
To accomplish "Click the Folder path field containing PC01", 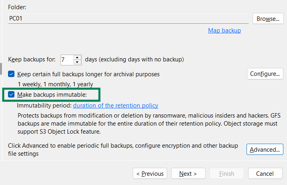I will tap(128, 18).
